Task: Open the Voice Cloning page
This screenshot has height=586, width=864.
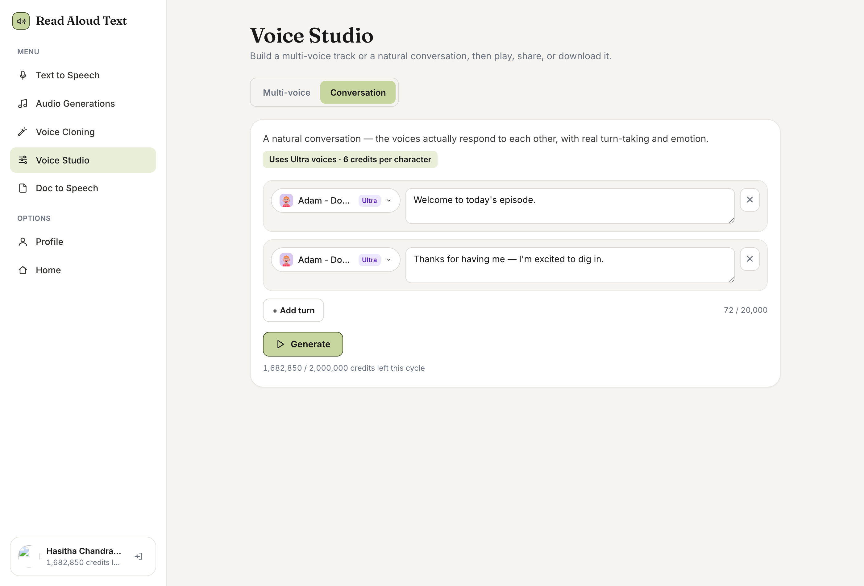Action: pyautogui.click(x=83, y=132)
